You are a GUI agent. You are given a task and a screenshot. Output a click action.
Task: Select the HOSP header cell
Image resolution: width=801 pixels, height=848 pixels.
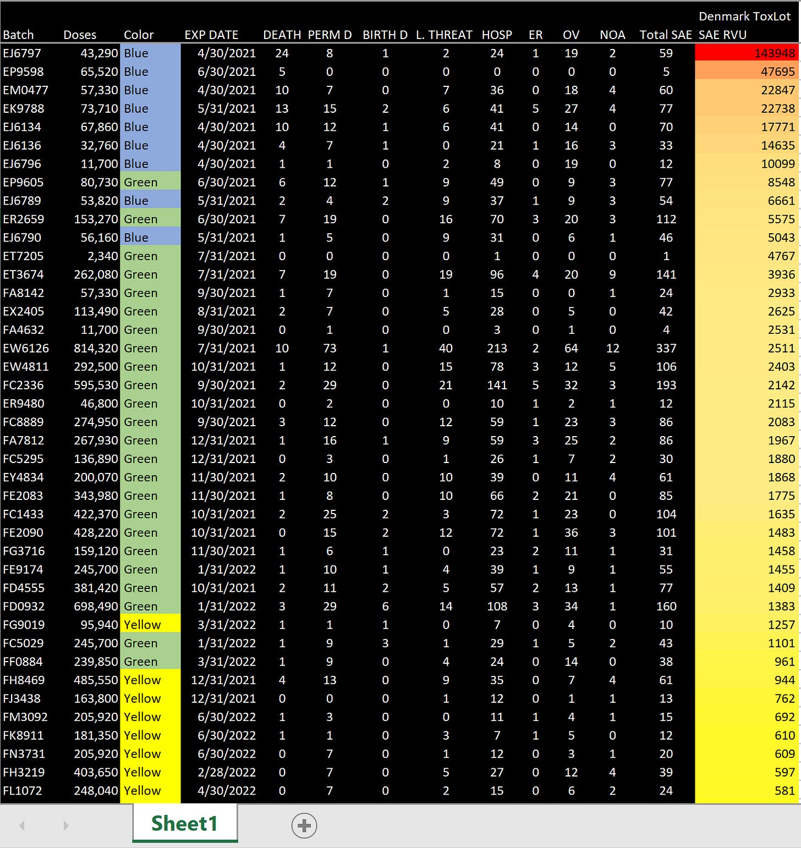click(x=497, y=35)
